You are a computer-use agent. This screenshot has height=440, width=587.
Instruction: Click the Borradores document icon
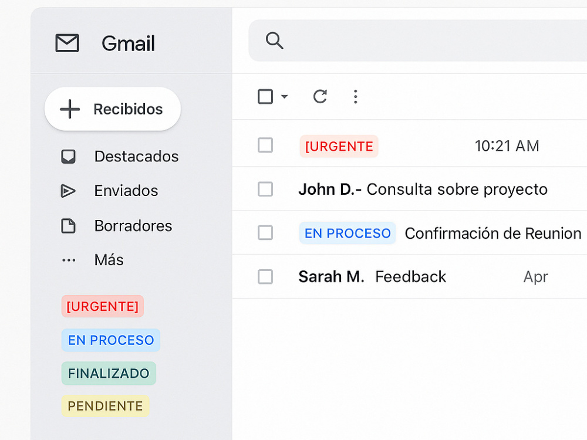(x=68, y=226)
